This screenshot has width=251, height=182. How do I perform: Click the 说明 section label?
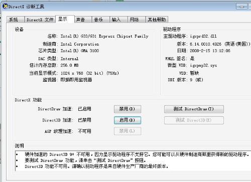(x=19, y=145)
